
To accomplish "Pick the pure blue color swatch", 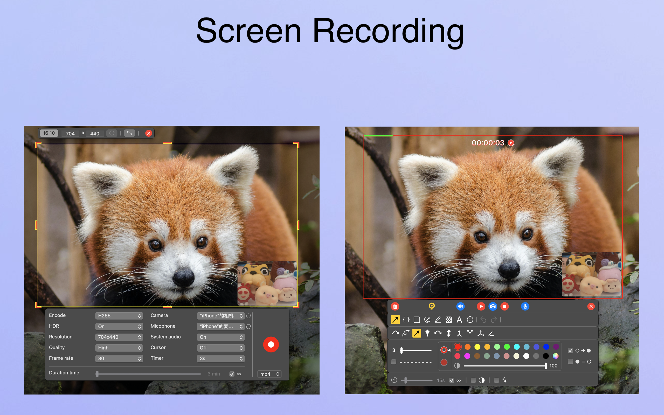I will coord(546,347).
